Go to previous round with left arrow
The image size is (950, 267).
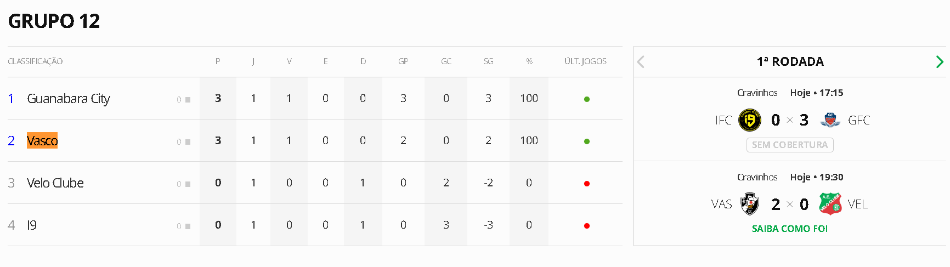[x=641, y=62]
